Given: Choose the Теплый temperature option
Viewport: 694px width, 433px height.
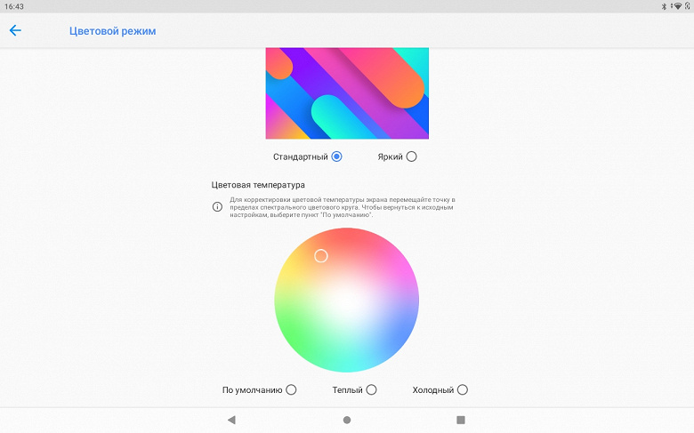Looking at the screenshot, I should click(371, 389).
